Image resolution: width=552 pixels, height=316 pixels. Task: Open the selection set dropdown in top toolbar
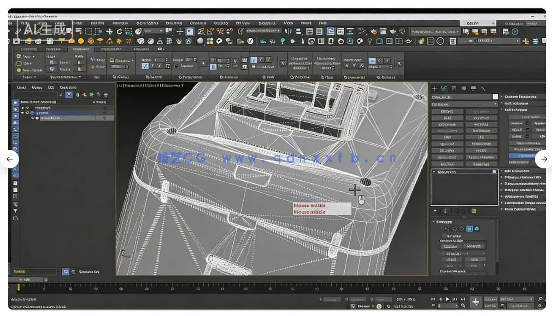point(435,32)
